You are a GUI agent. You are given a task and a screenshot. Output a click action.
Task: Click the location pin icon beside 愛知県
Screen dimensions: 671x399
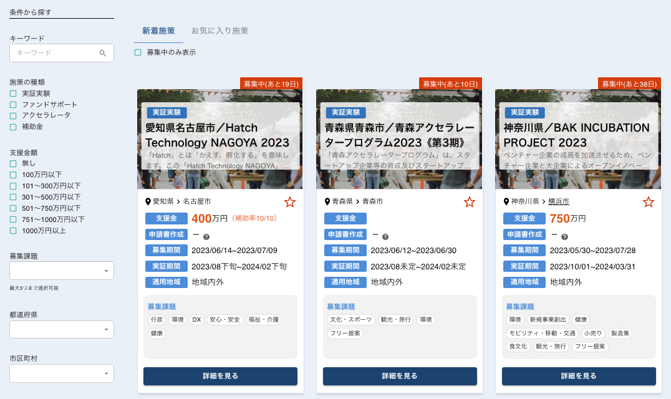point(148,201)
